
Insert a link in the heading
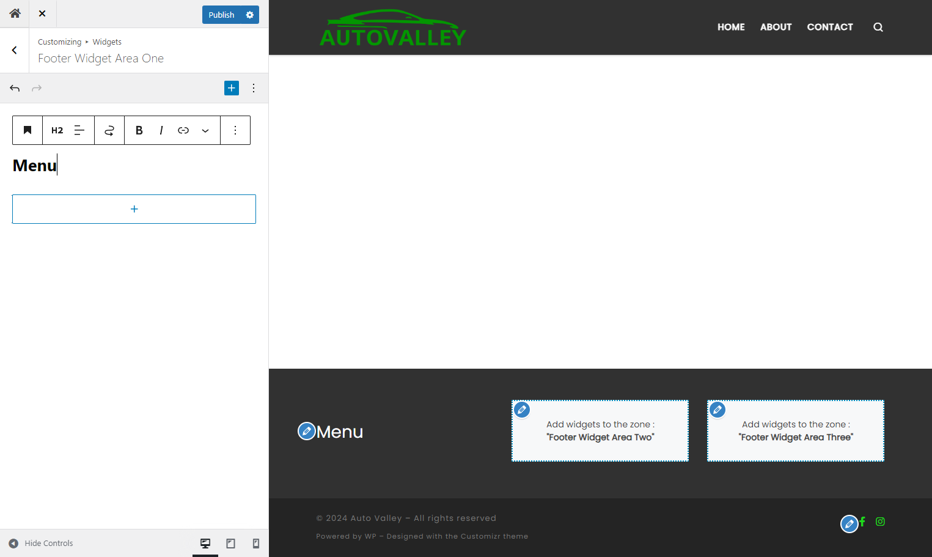(183, 130)
